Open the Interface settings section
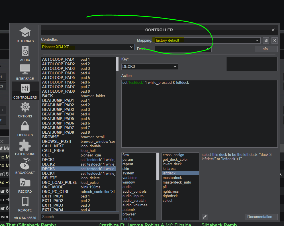 pyautogui.click(x=25, y=72)
